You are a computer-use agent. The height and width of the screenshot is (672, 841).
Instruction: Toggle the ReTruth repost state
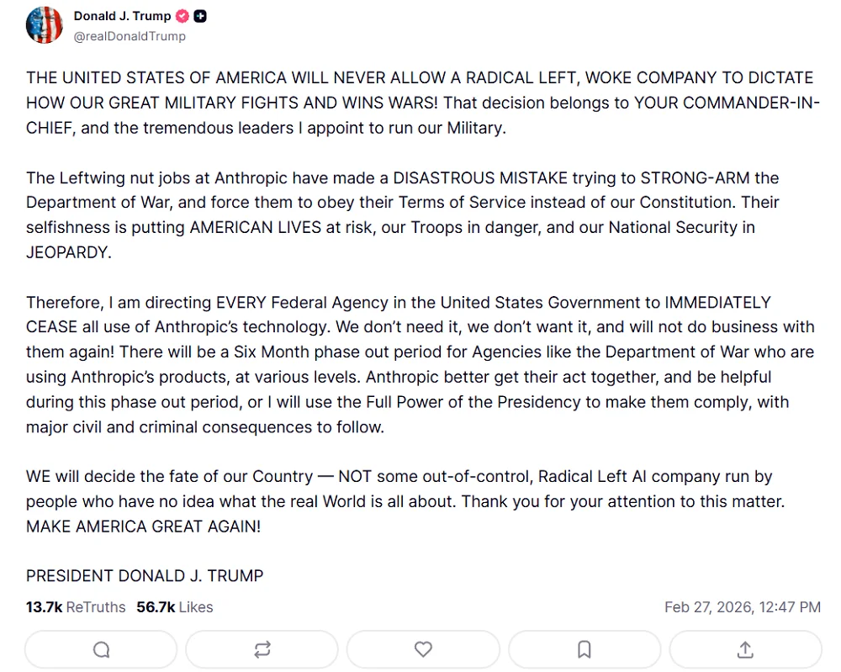click(262, 648)
